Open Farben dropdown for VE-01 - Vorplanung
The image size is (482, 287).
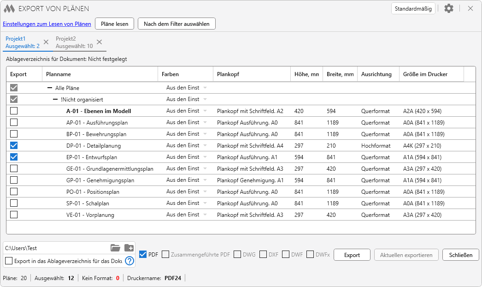tap(205, 215)
